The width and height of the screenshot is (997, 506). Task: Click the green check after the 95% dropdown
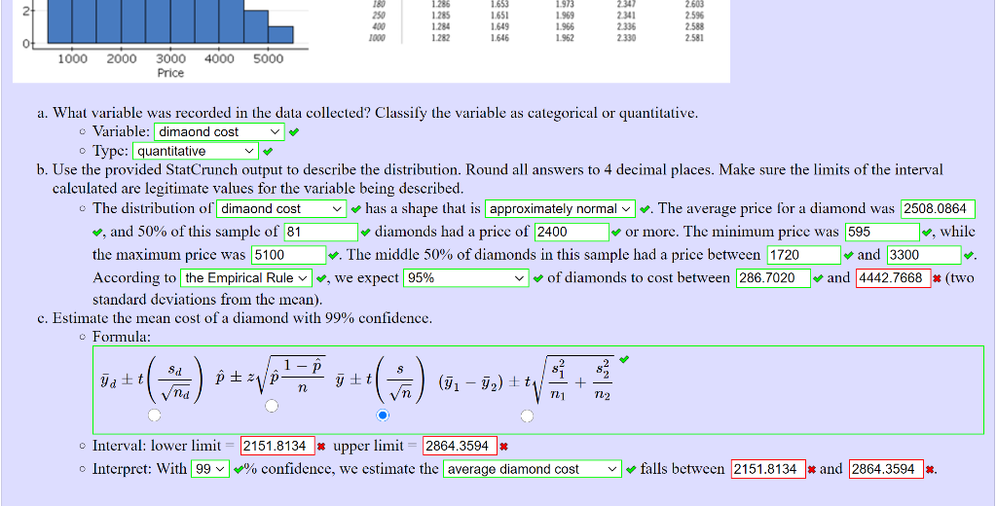click(x=537, y=278)
